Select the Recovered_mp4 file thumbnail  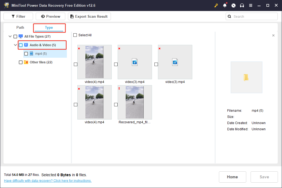(135, 102)
